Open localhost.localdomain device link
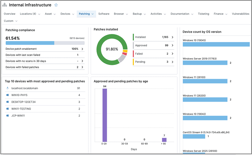This screenshot has height=155, width=252. point(25,88)
